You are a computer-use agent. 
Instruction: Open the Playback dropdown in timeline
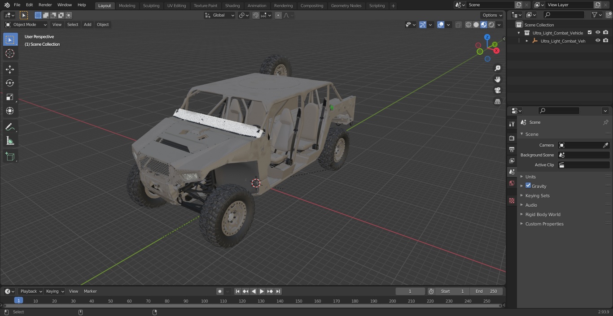[31, 291]
